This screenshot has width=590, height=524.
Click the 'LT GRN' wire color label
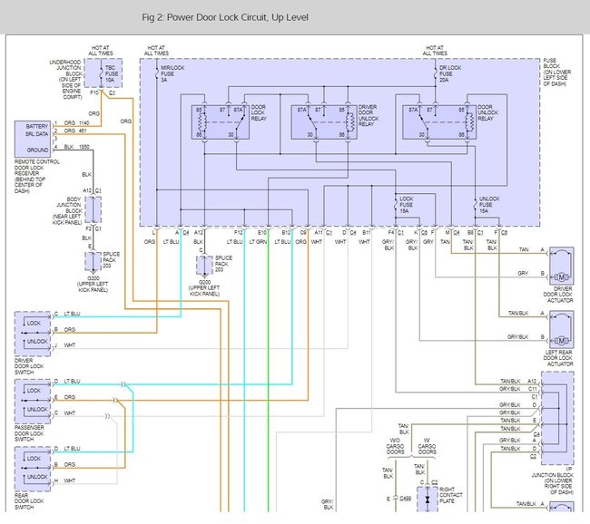258,242
